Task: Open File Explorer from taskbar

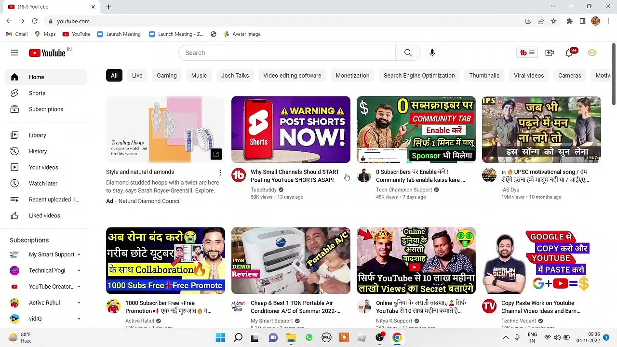Action: 291,337
